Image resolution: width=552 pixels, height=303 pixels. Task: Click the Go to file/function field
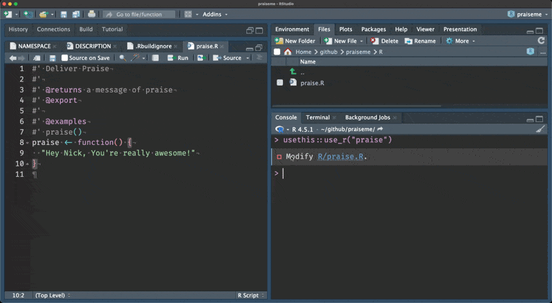click(x=137, y=14)
